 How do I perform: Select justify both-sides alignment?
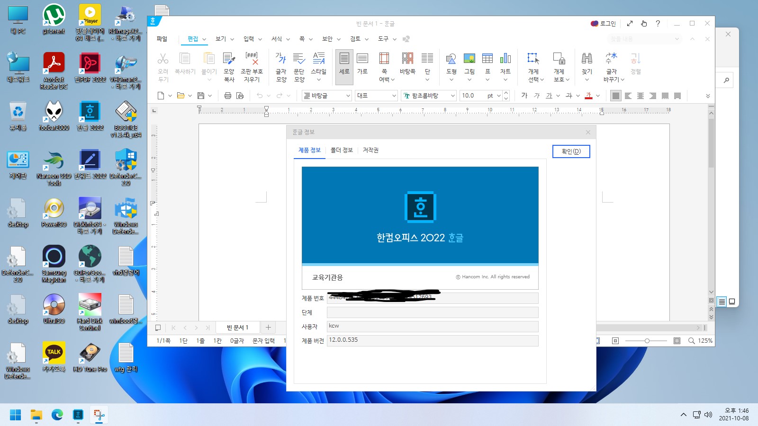pyautogui.click(x=615, y=96)
